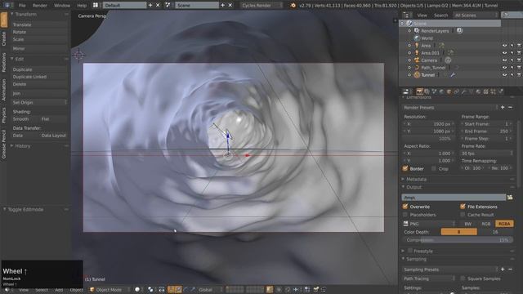Enable the Placeholders checkbox
The image size is (523, 294).
click(x=405, y=215)
